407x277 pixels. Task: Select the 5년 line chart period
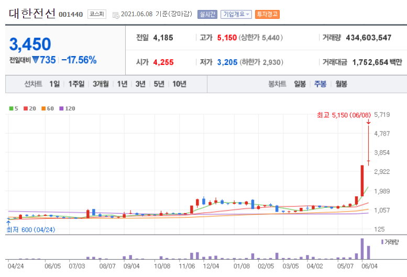tap(159, 84)
